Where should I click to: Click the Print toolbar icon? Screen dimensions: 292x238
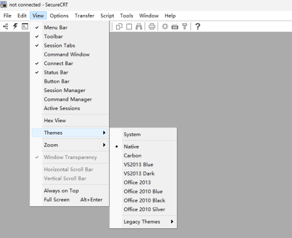(152, 26)
